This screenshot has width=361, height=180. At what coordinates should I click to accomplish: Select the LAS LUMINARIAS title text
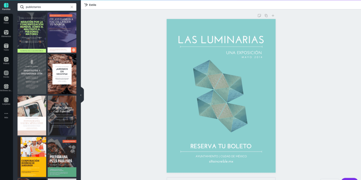click(221, 40)
